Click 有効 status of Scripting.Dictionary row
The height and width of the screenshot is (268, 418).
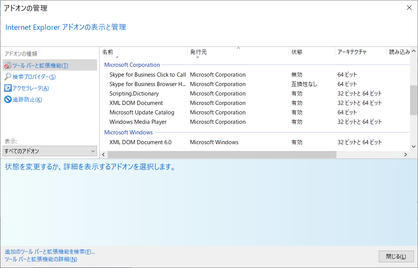tap(297, 94)
